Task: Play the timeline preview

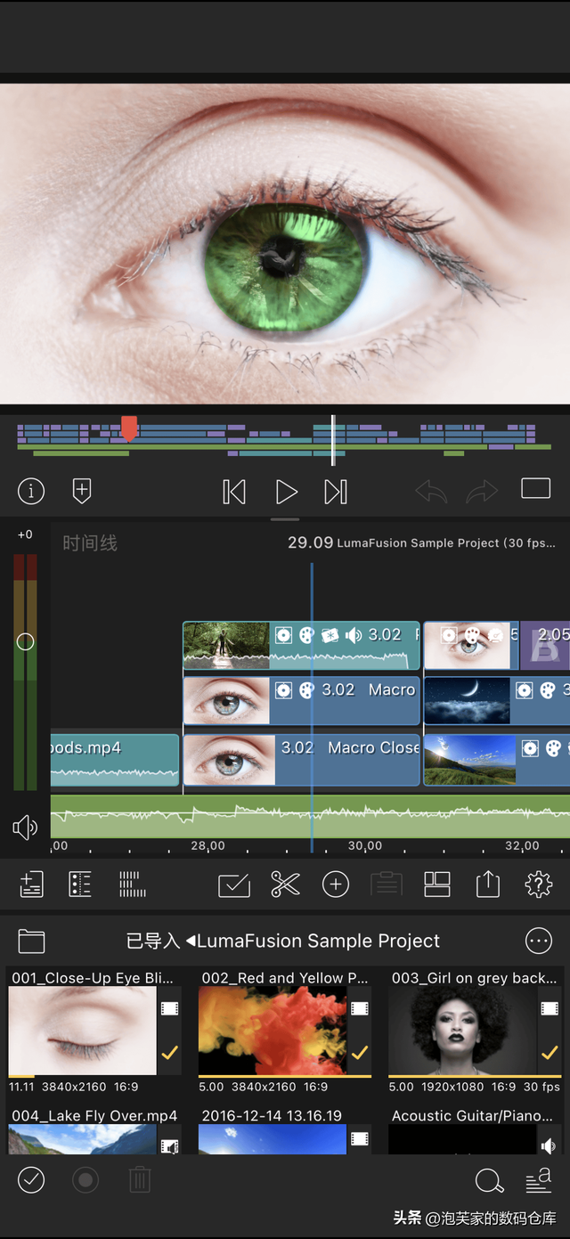Action: (x=286, y=492)
